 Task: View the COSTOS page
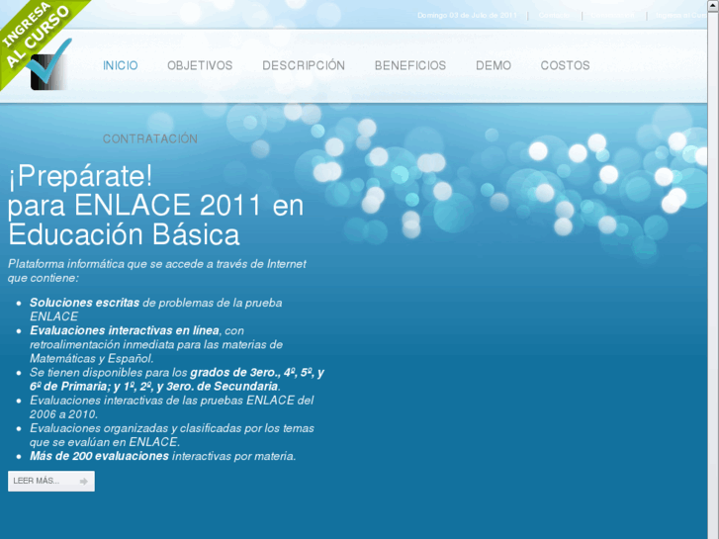click(565, 65)
